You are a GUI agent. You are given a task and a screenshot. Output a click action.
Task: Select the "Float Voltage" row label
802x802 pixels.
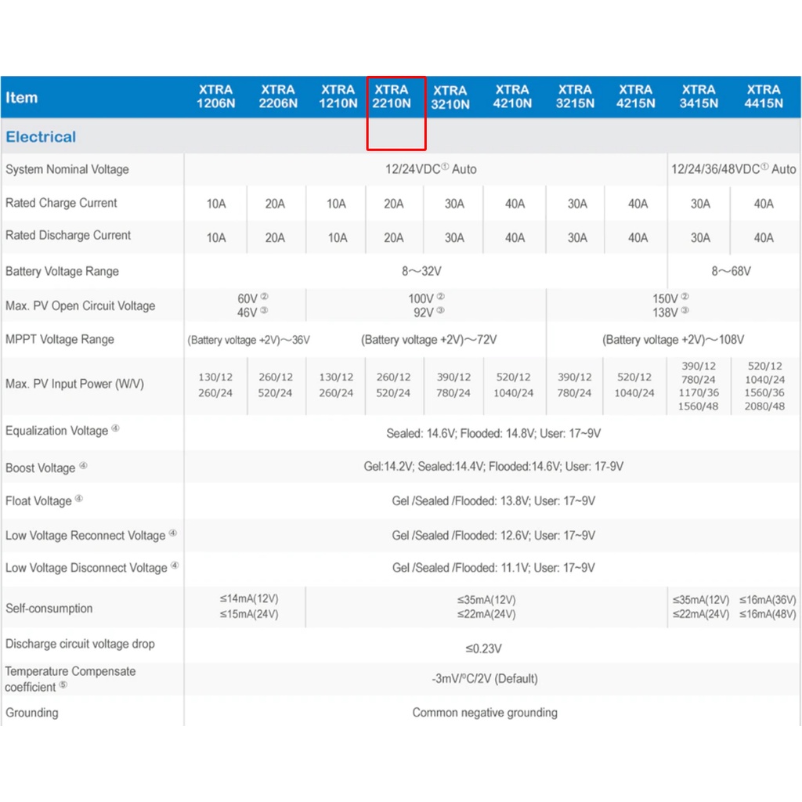tap(44, 500)
